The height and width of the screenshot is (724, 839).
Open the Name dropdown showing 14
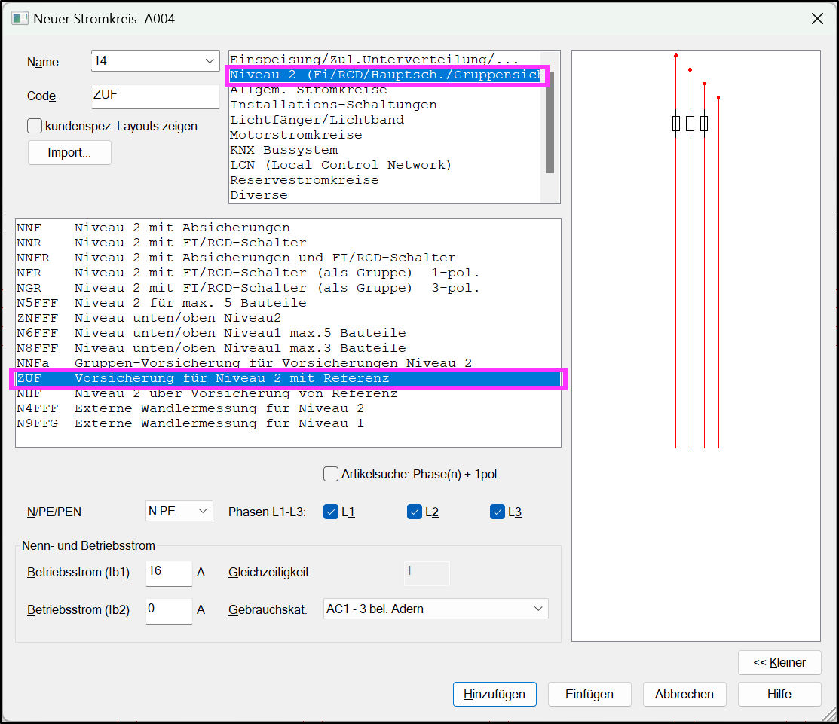(155, 61)
